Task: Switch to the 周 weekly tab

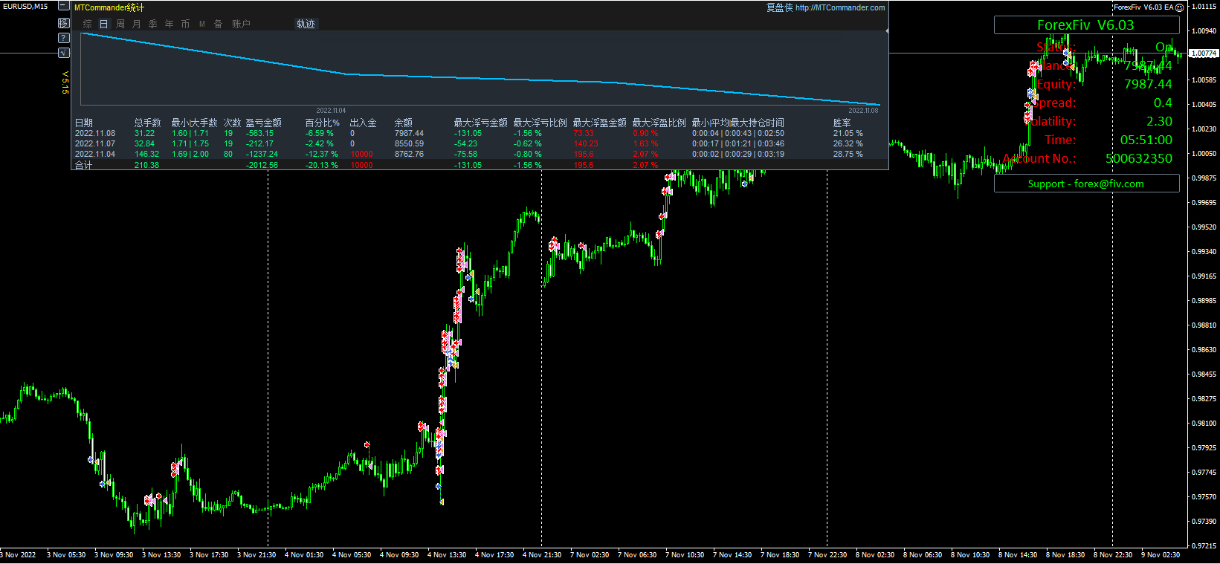Action: tap(120, 24)
